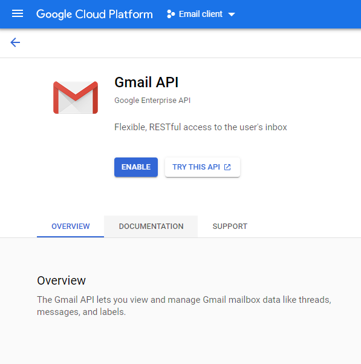
Task: Click the project hexagon dots icon
Action: 171,14
